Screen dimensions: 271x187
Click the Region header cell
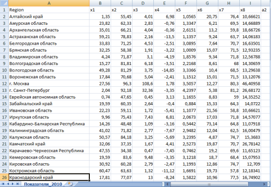click(49, 10)
